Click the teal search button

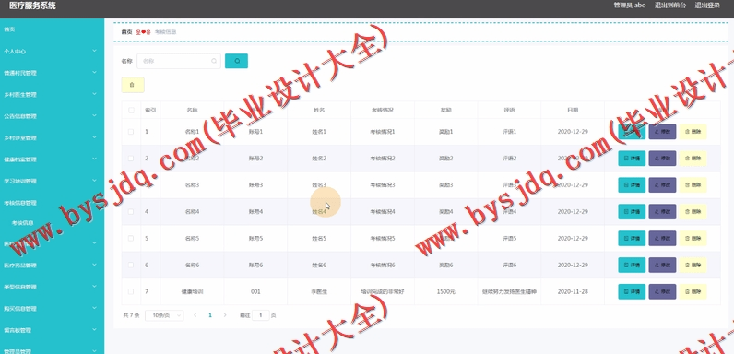click(236, 61)
